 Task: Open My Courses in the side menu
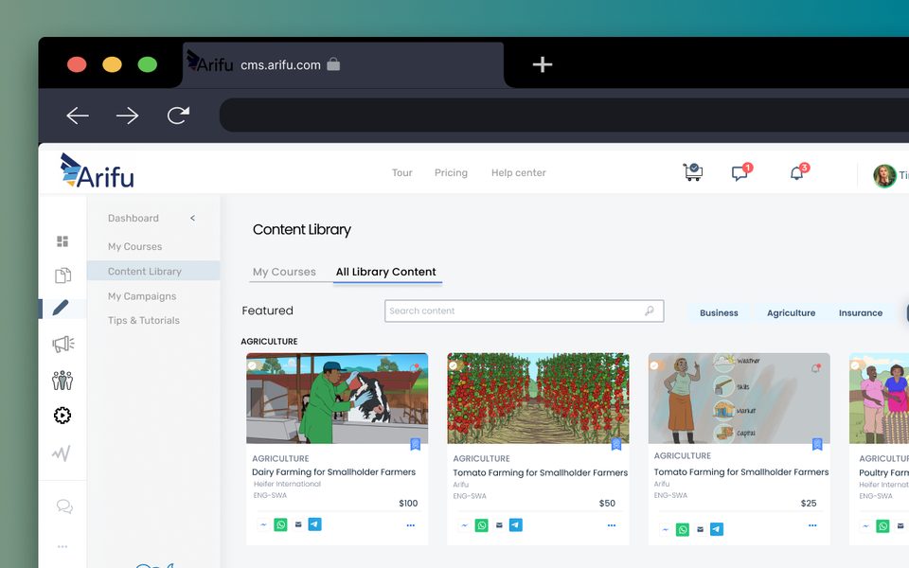(x=135, y=246)
